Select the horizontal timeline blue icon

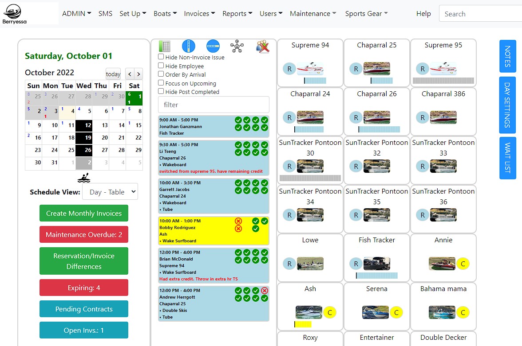pos(213,46)
